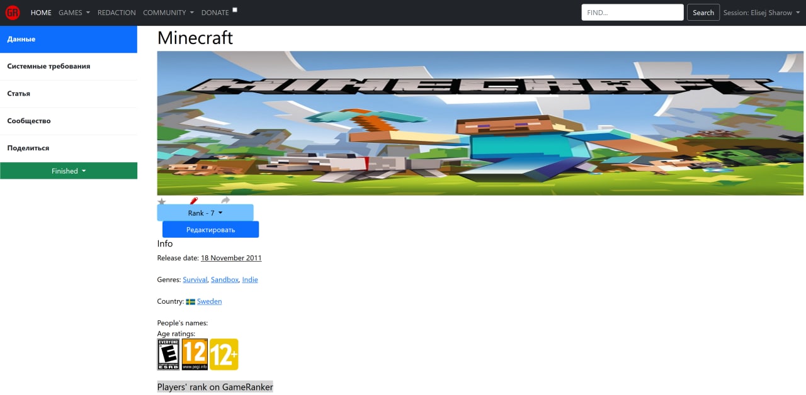Click the Swedish flag icon
This screenshot has height=395, width=806.
coord(191,302)
